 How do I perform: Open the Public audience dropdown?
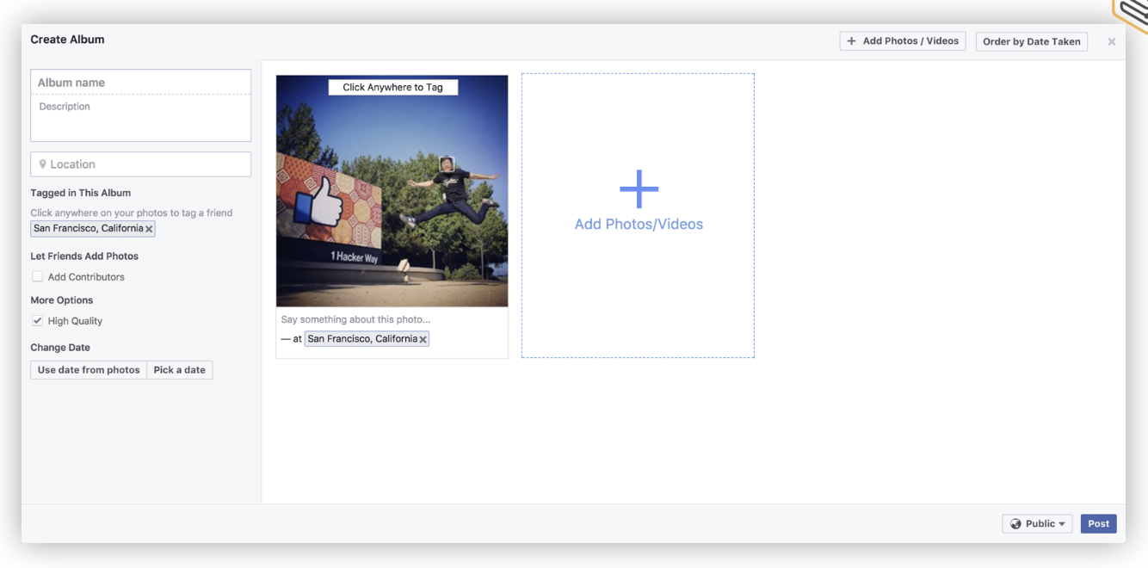point(1037,524)
